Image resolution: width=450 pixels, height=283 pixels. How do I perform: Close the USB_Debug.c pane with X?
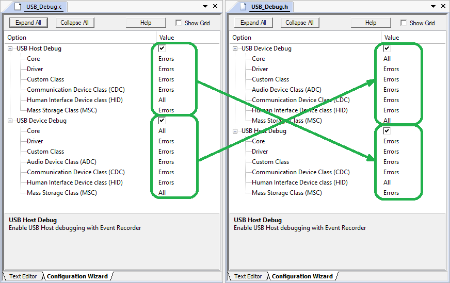[215, 7]
